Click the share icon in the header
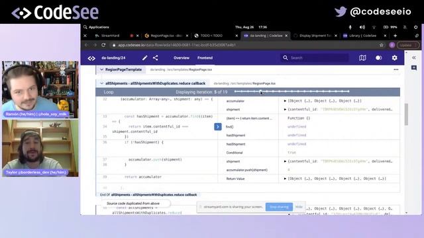The image size is (424, 238). 156,58
